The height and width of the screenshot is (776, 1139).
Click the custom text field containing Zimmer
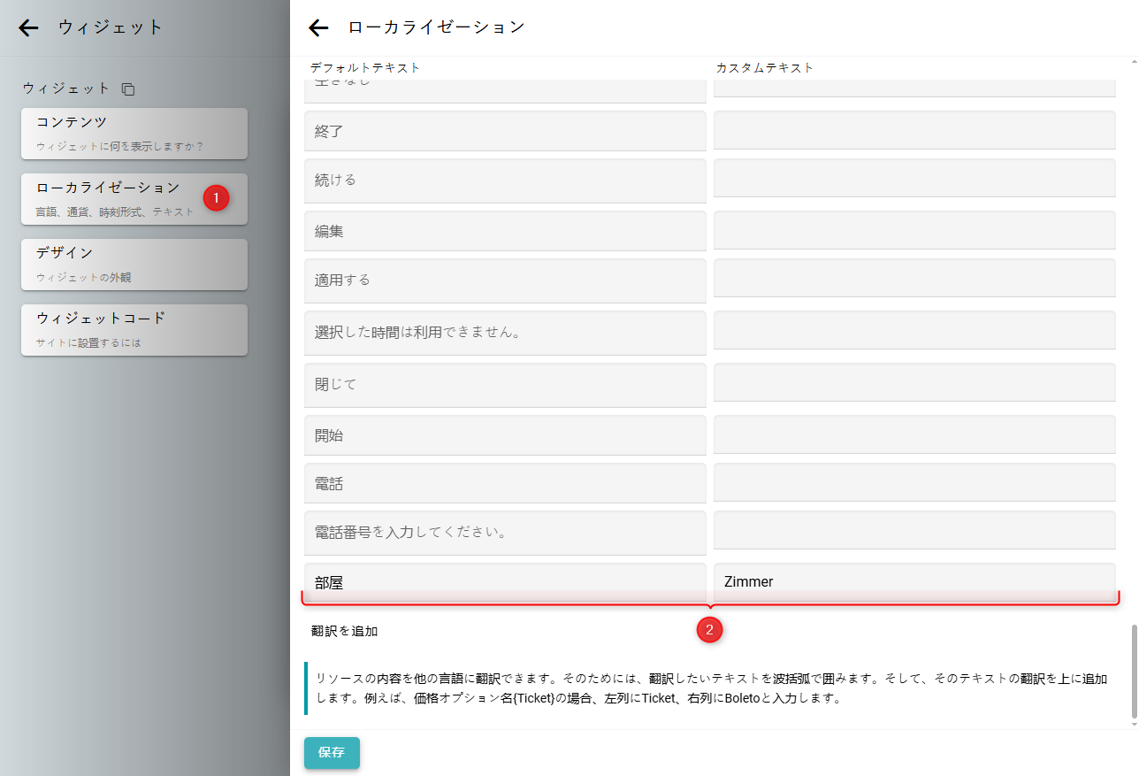(913, 582)
